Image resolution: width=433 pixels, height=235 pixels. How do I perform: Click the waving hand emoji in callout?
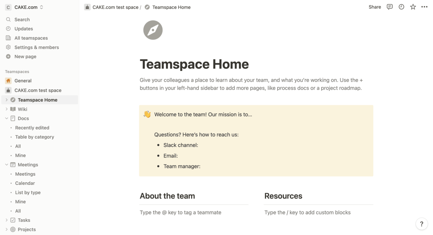147,114
